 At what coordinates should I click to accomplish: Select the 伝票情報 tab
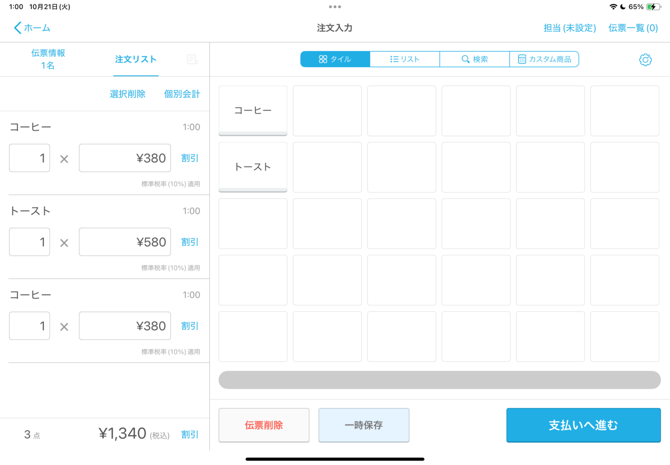pyautogui.click(x=48, y=59)
